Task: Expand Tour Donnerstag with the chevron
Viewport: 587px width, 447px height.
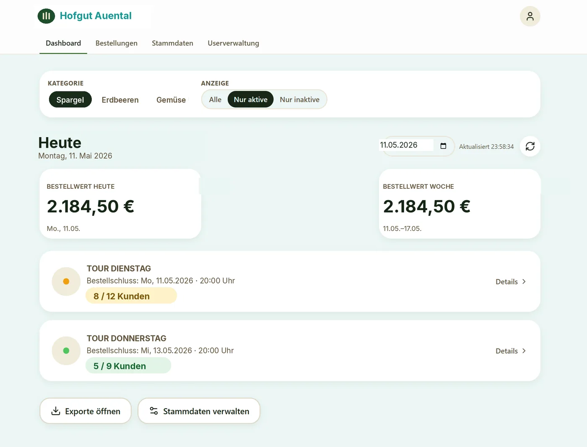Action: click(524, 351)
